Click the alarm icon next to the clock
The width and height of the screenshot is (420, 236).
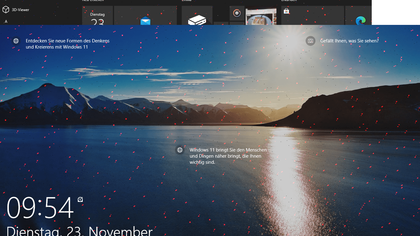coord(80,199)
